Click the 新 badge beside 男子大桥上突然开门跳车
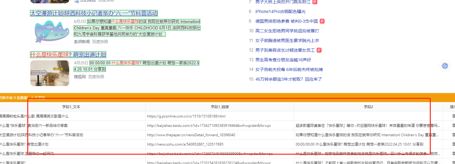 [315, 2]
